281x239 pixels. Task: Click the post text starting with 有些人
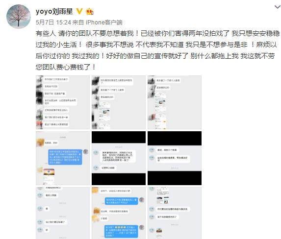point(158,50)
